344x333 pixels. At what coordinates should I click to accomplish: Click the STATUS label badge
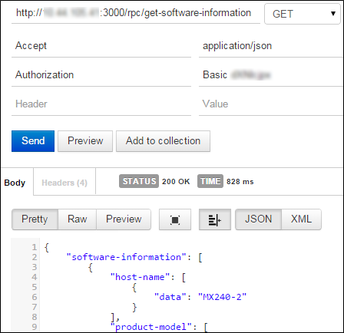point(139,181)
